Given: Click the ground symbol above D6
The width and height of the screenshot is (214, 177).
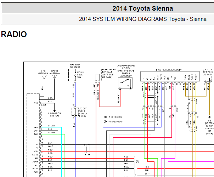Looking at the screenshot, I should [210, 117].
